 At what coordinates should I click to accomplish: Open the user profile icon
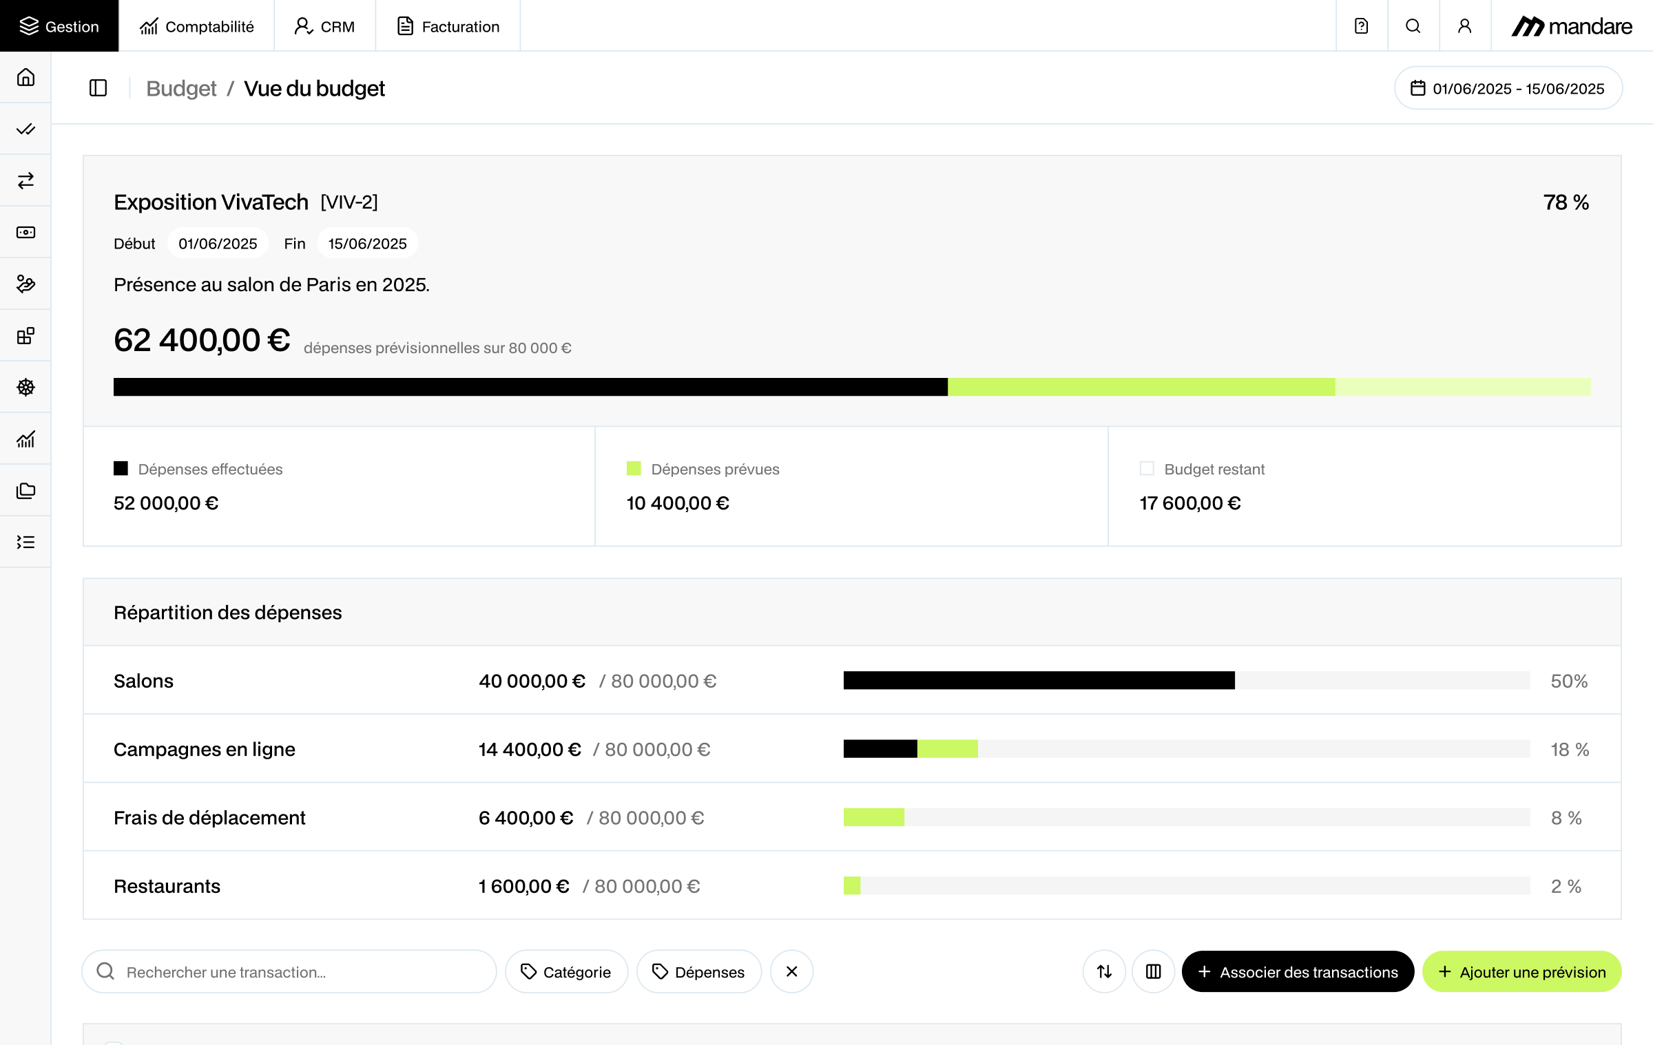tap(1464, 26)
